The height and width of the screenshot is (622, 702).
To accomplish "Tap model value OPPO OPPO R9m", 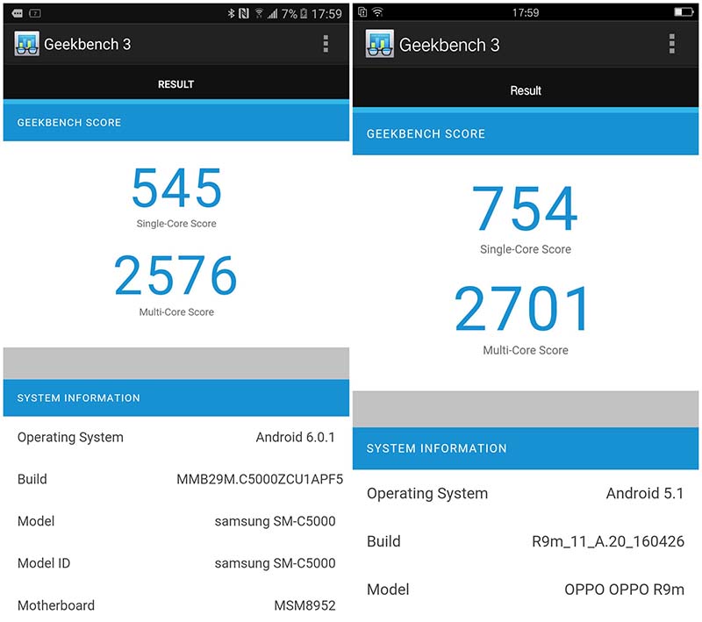I will 624,590.
